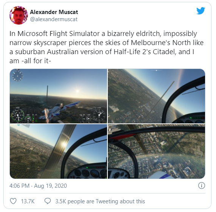Click the altimeter dial in first screenshot
Screen dimensions: 216x212
(x=99, y=115)
